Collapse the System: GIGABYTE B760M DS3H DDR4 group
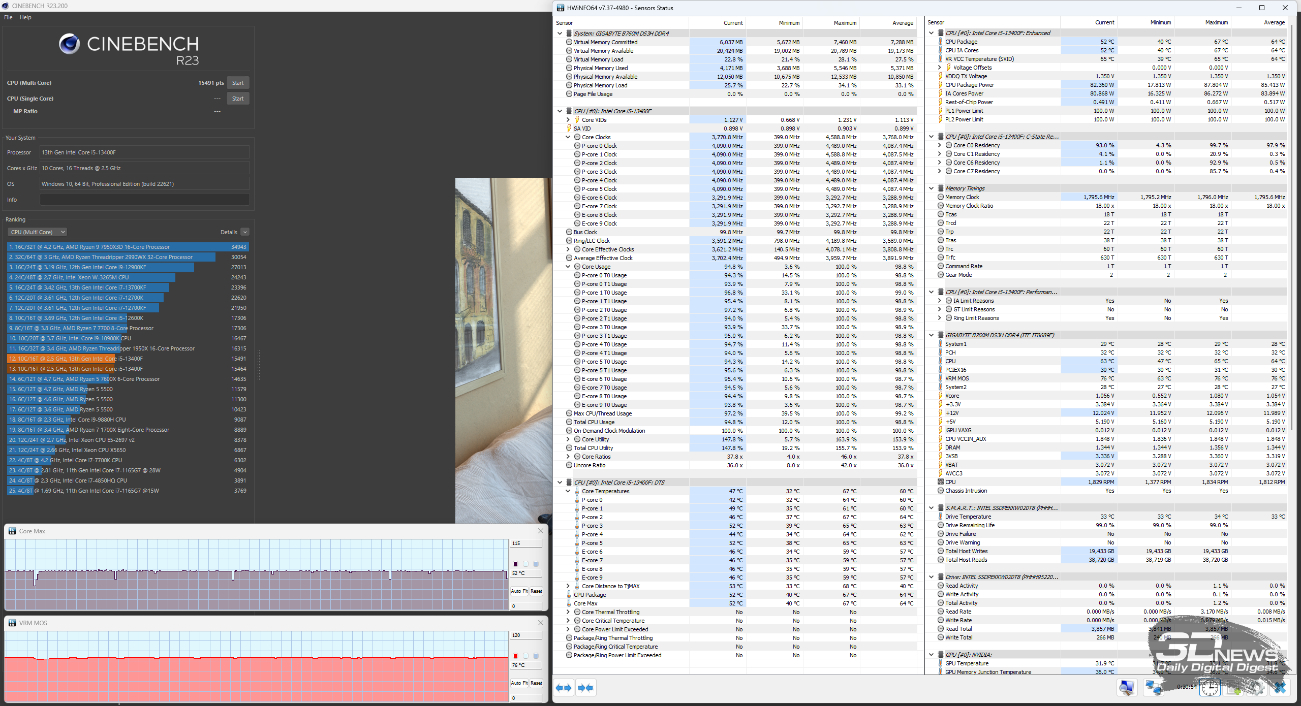 (x=560, y=34)
